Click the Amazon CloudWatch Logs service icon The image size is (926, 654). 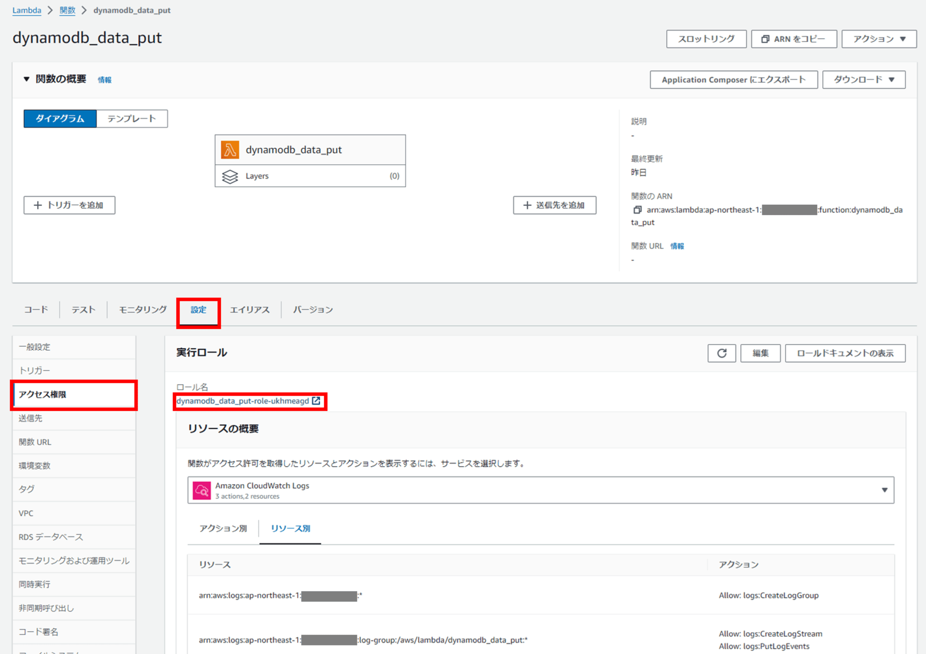point(202,490)
